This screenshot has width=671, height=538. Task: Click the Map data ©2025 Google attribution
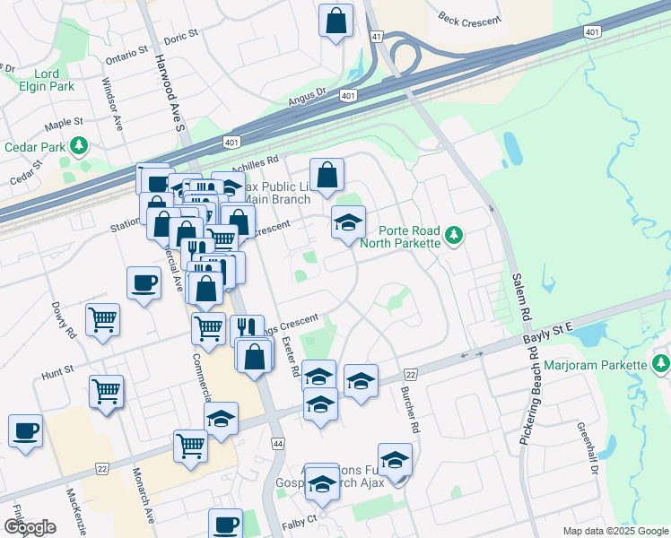point(614,531)
